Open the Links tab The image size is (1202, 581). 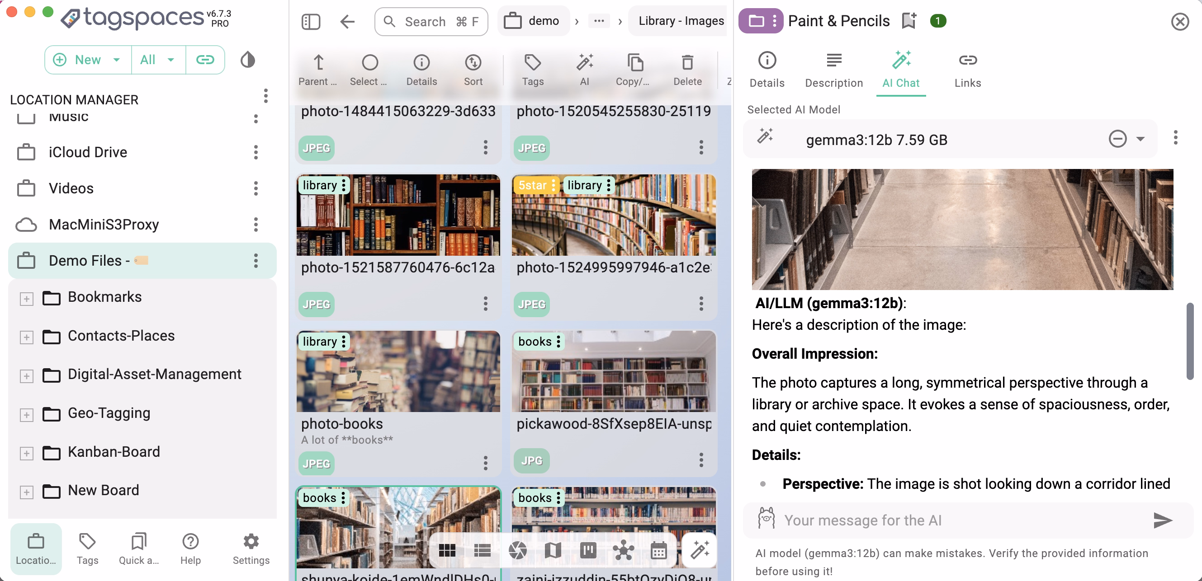click(967, 70)
